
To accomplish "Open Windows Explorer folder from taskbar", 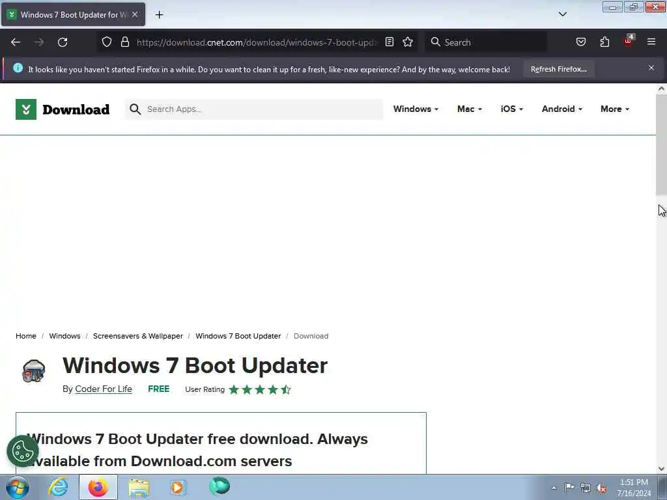I will (x=139, y=488).
